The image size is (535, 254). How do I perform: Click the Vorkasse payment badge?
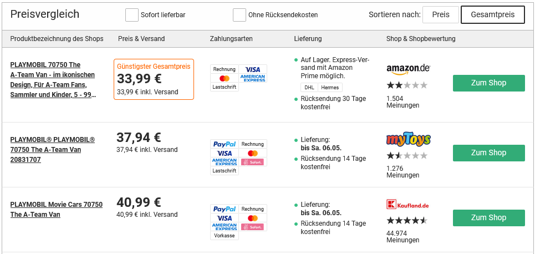(x=225, y=236)
